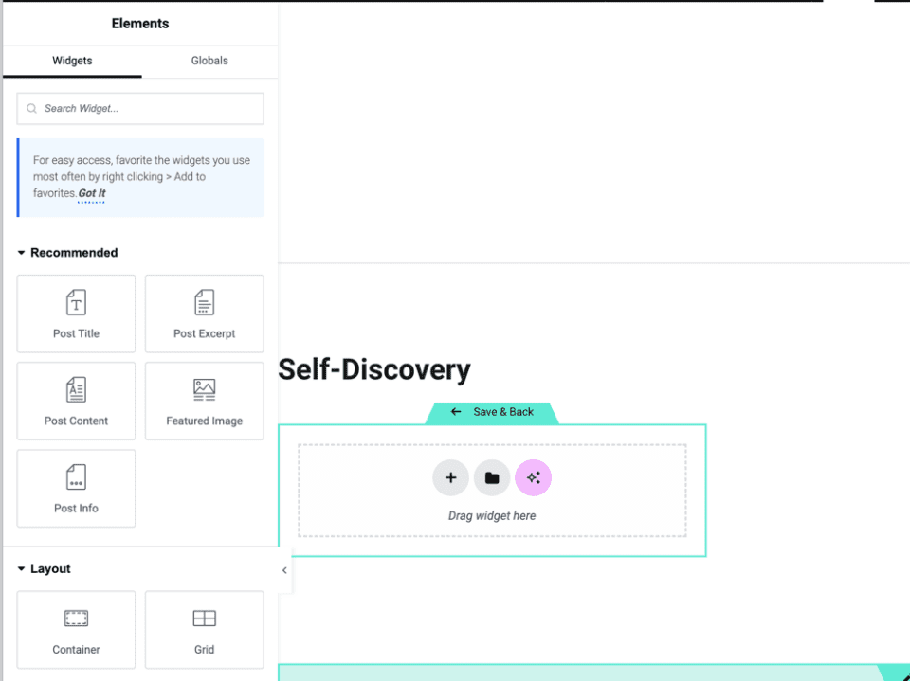Launch the pink AI sparkle button

click(x=533, y=478)
